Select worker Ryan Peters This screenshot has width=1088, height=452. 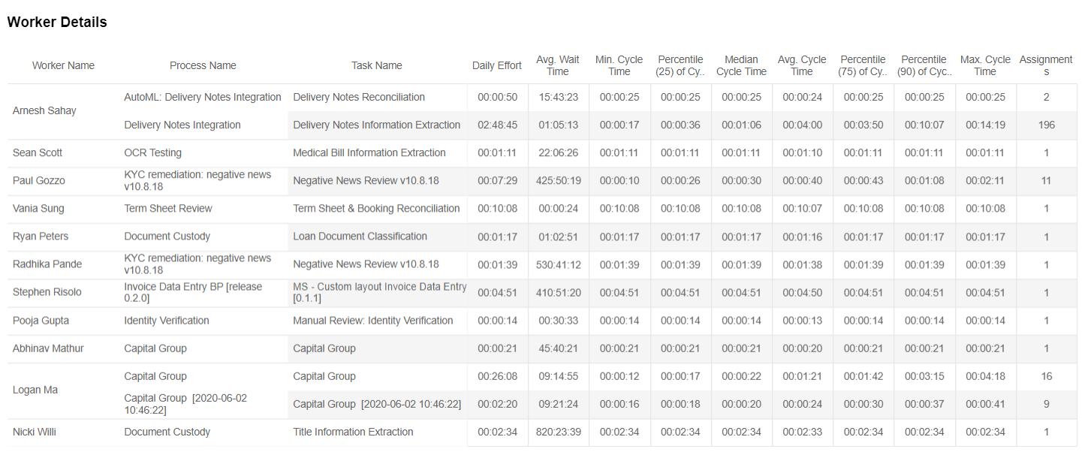point(41,236)
